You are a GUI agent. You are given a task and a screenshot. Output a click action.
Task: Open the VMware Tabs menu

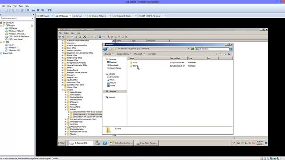(x=21, y=6)
